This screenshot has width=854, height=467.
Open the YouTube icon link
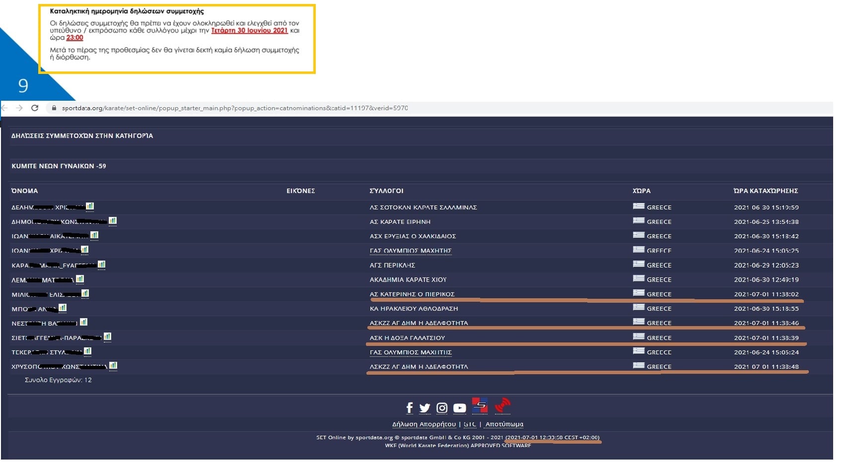pos(460,408)
